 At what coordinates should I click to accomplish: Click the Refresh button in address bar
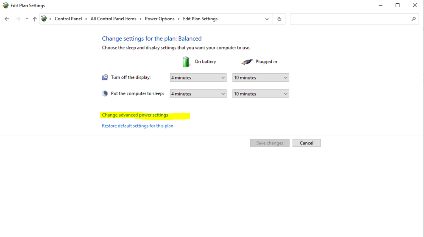tap(279, 19)
